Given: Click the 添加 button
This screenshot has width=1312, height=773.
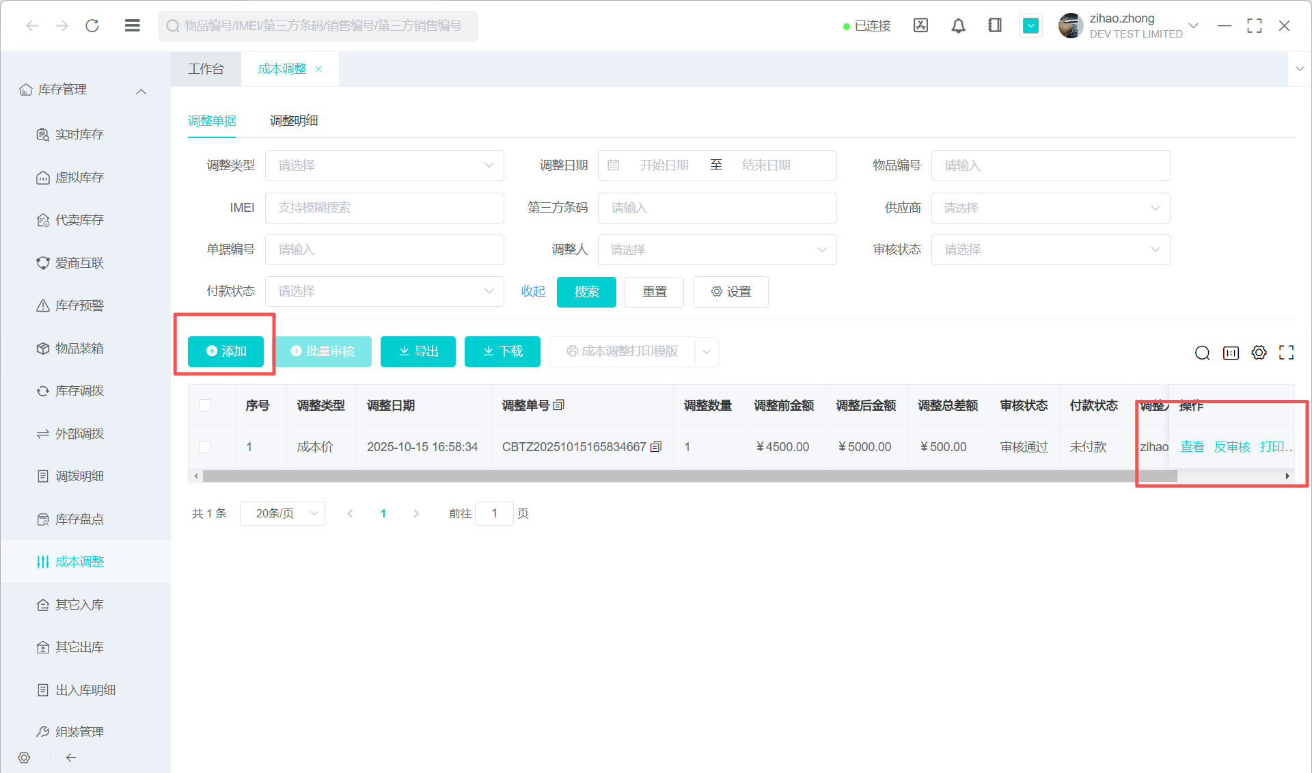Looking at the screenshot, I should (225, 351).
